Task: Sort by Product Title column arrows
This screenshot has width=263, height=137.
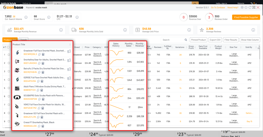Action: [x=70, y=45]
